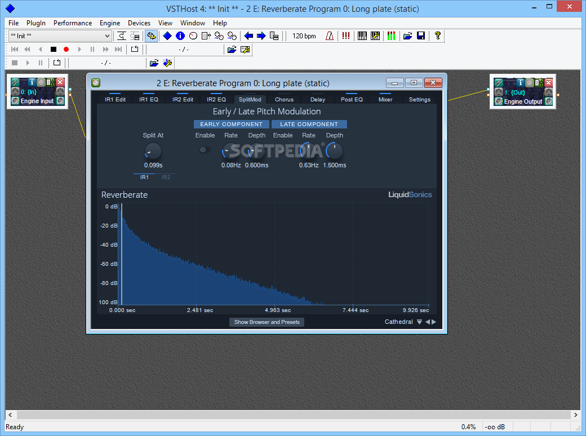This screenshot has height=436, width=586.
Task: Click the Late Component Depth knob
Action: coord(335,152)
